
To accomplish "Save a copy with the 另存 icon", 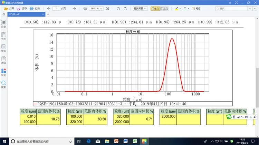I will coord(22,8).
